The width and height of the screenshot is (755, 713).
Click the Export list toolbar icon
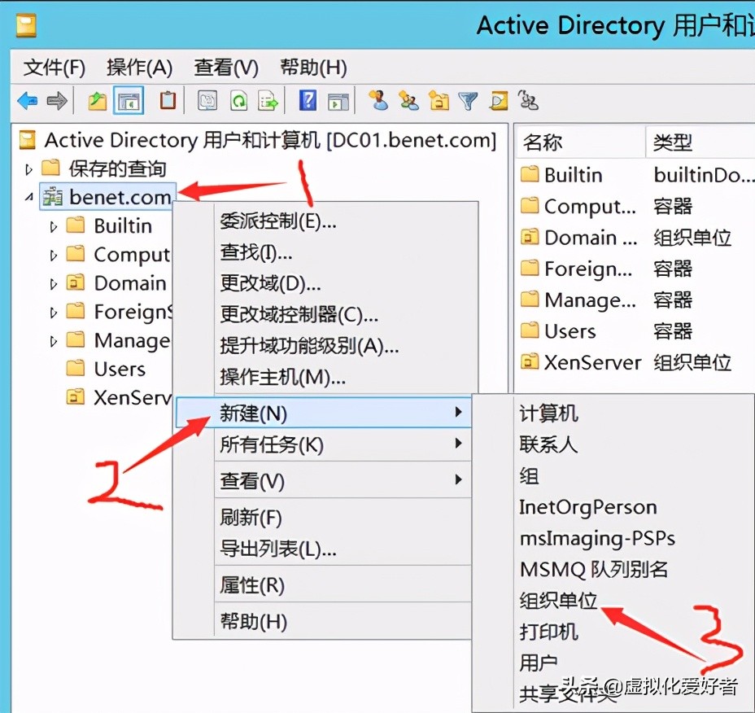[268, 101]
